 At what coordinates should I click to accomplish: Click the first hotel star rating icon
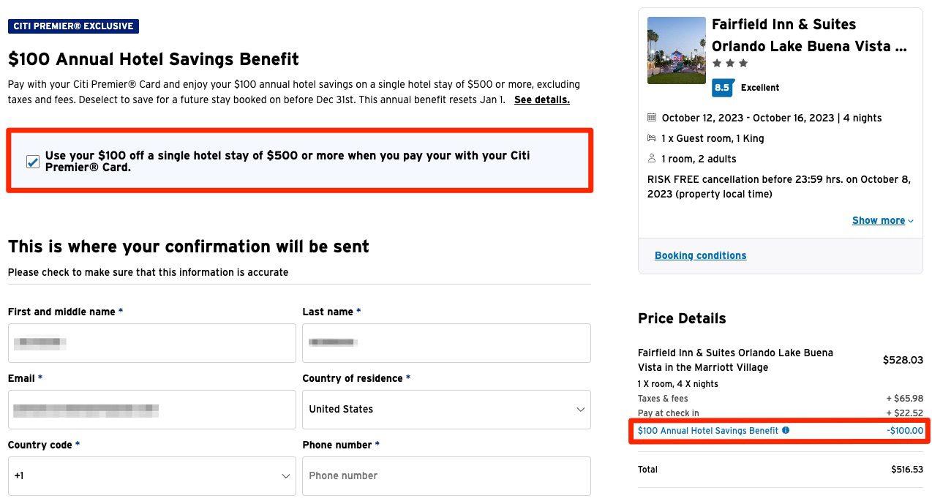click(715, 63)
